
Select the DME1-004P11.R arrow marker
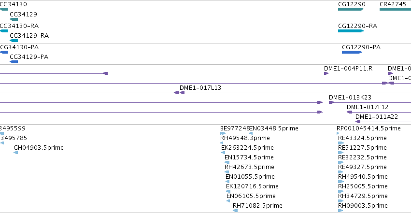(x=326, y=73)
